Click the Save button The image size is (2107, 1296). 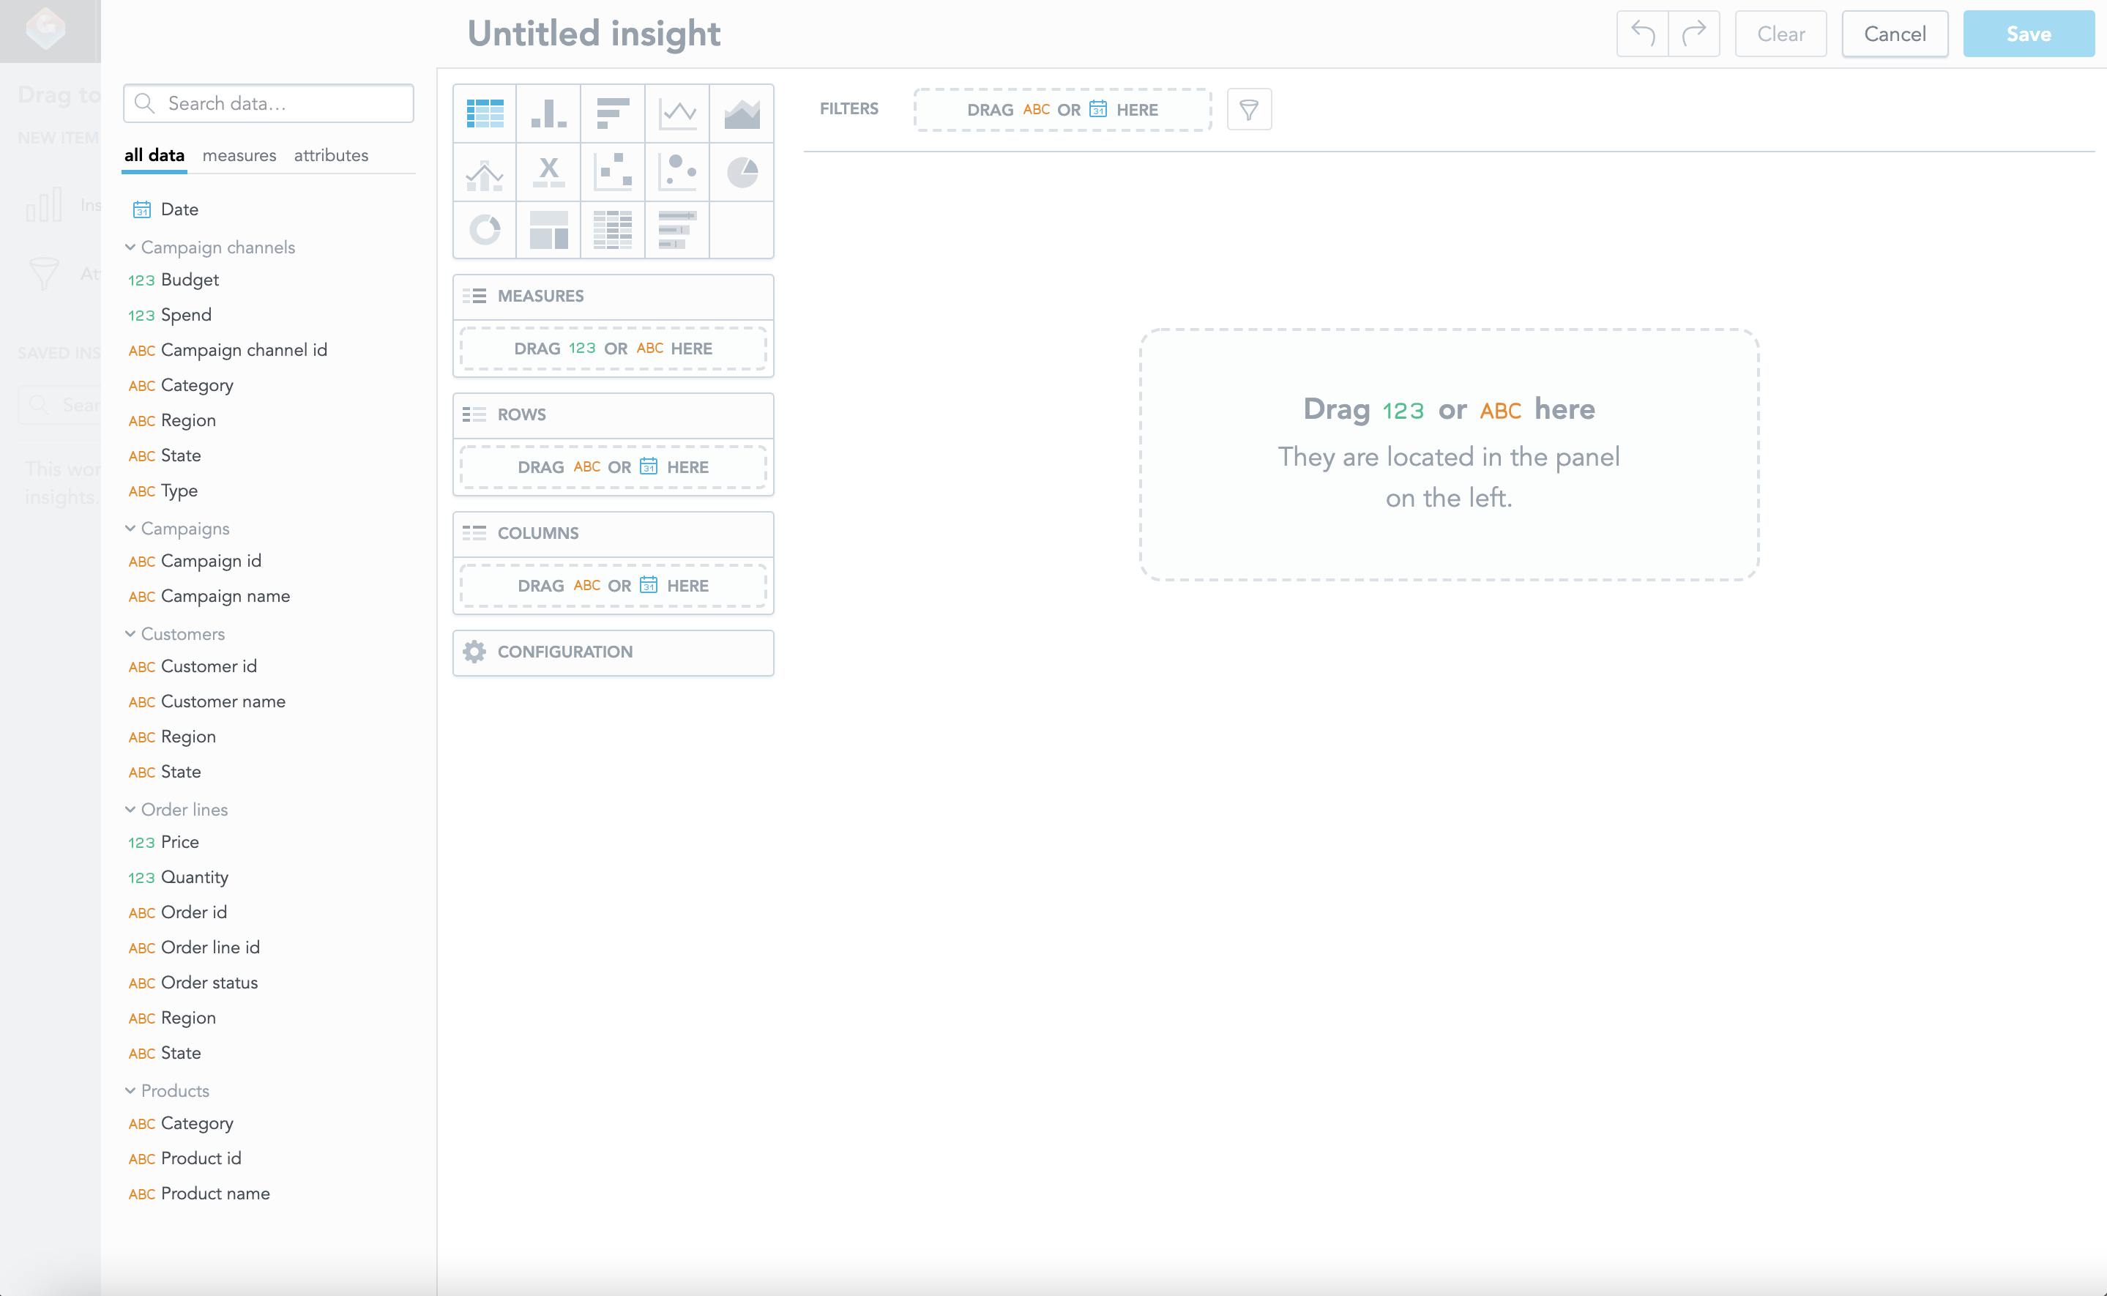tap(2028, 34)
